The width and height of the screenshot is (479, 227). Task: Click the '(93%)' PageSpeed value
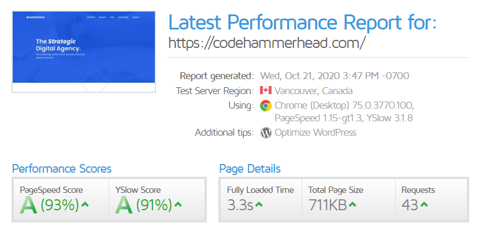click(x=60, y=205)
